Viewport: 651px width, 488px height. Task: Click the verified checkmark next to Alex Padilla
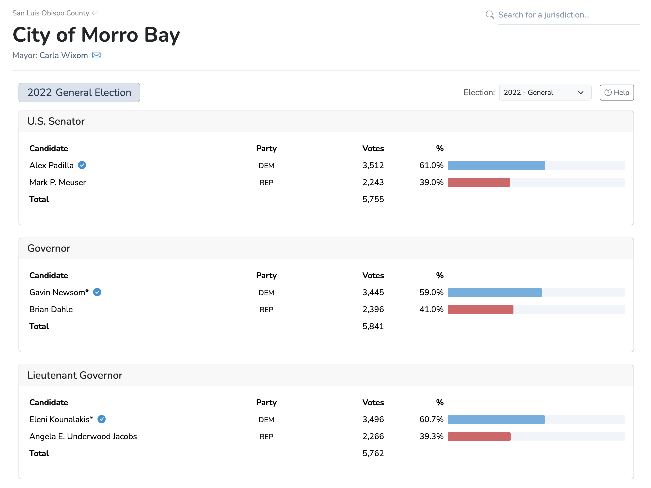pyautogui.click(x=82, y=165)
